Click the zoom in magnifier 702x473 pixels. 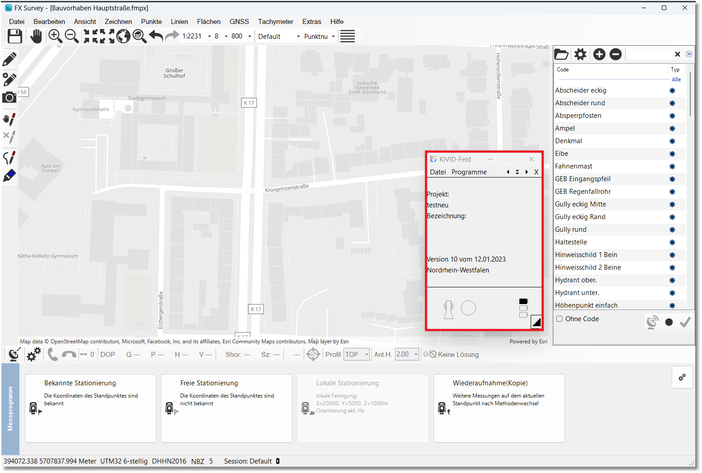coord(55,36)
